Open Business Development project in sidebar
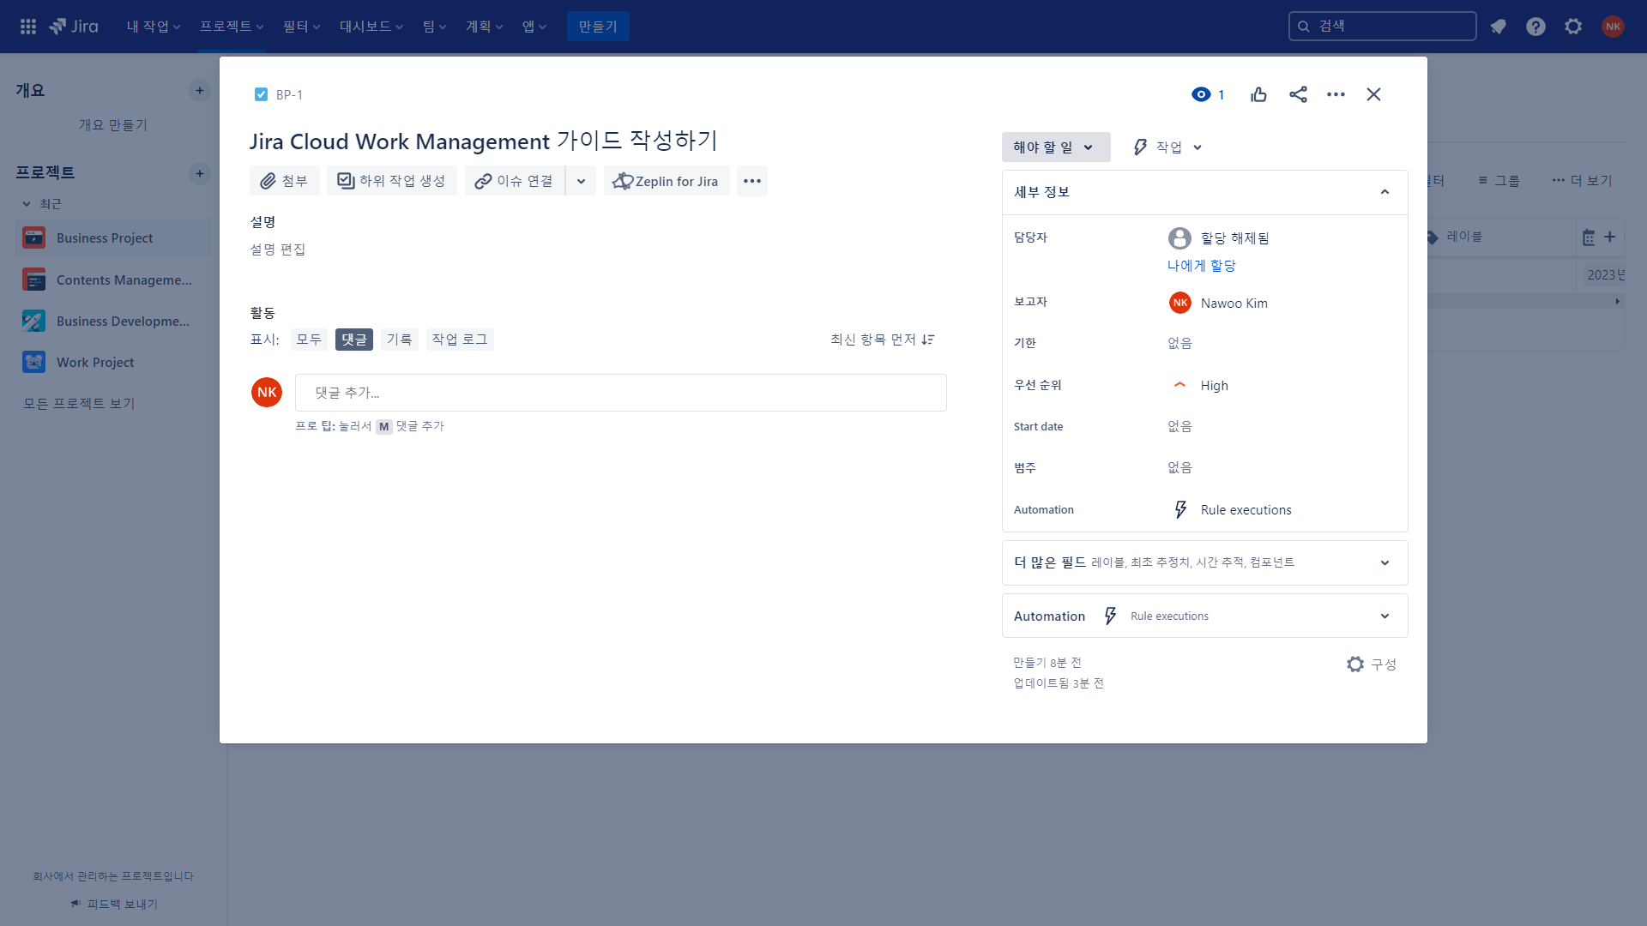Screen dimensions: 1647x926 click(113, 321)
